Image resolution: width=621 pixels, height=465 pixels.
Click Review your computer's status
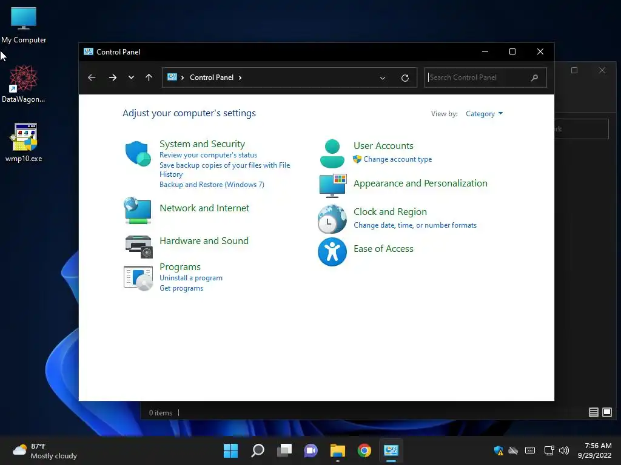tap(209, 155)
